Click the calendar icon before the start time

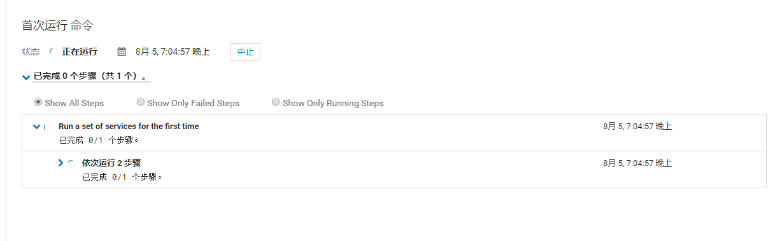122,52
